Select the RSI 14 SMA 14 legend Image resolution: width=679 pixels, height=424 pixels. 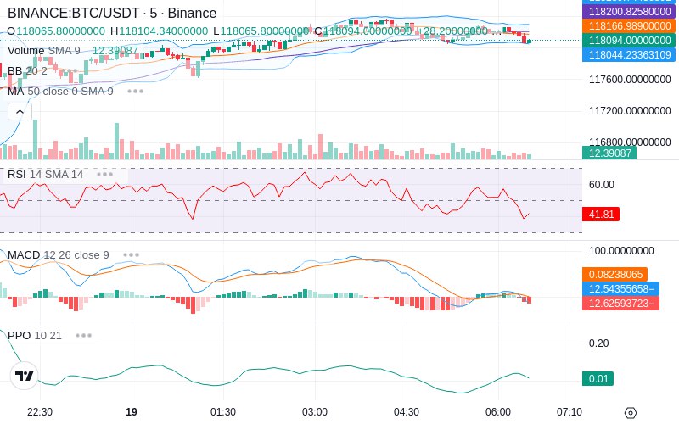46,175
